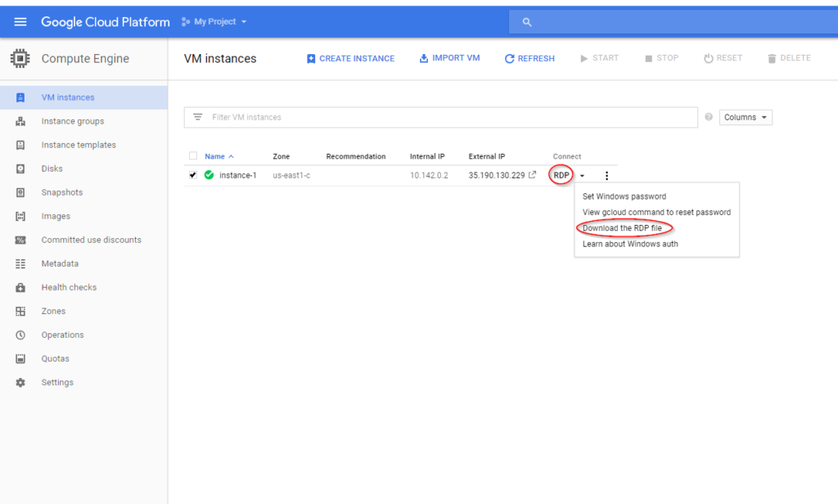This screenshot has width=838, height=504.
Task: Click the My Project dots icon
Action: click(x=186, y=22)
